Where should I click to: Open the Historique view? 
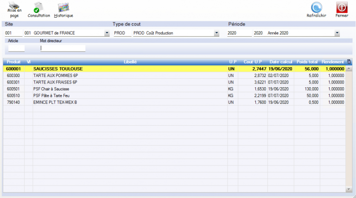pos(64,8)
